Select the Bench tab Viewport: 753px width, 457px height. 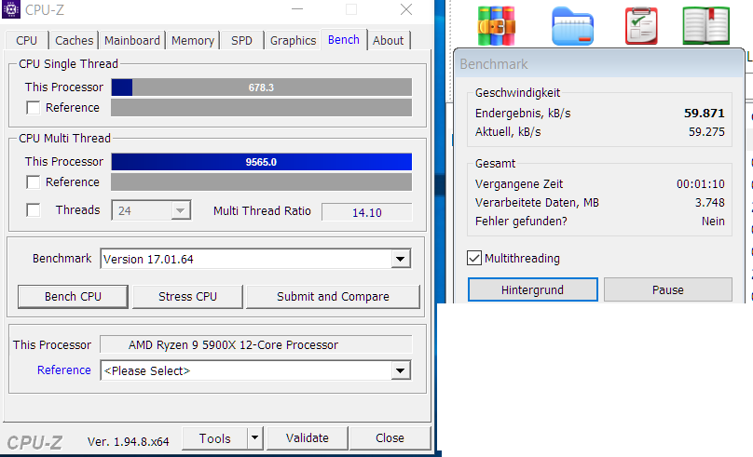click(344, 40)
